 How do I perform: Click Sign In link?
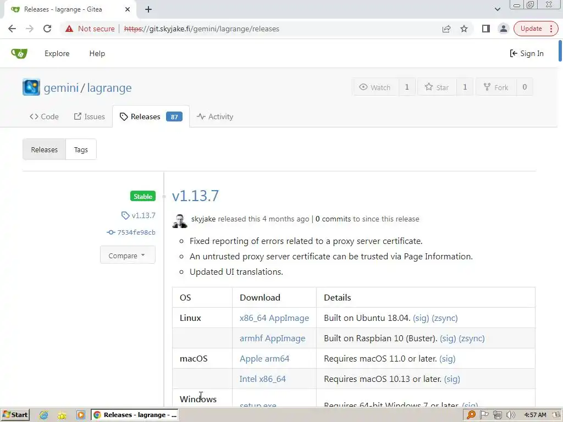(526, 53)
